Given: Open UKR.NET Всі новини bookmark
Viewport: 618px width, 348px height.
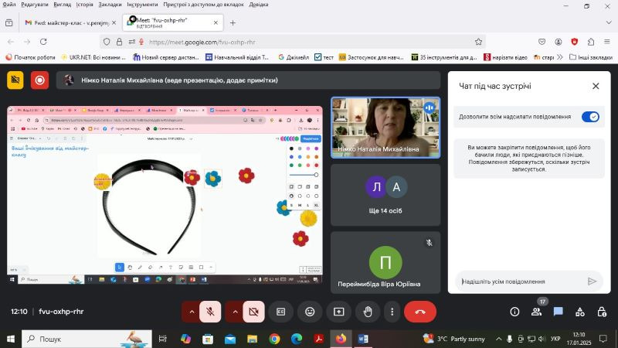Looking at the screenshot, I should tap(93, 57).
